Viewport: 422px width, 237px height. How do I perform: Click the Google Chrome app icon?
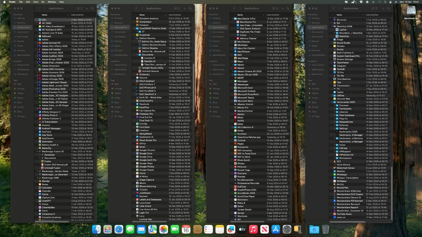(137, 150)
